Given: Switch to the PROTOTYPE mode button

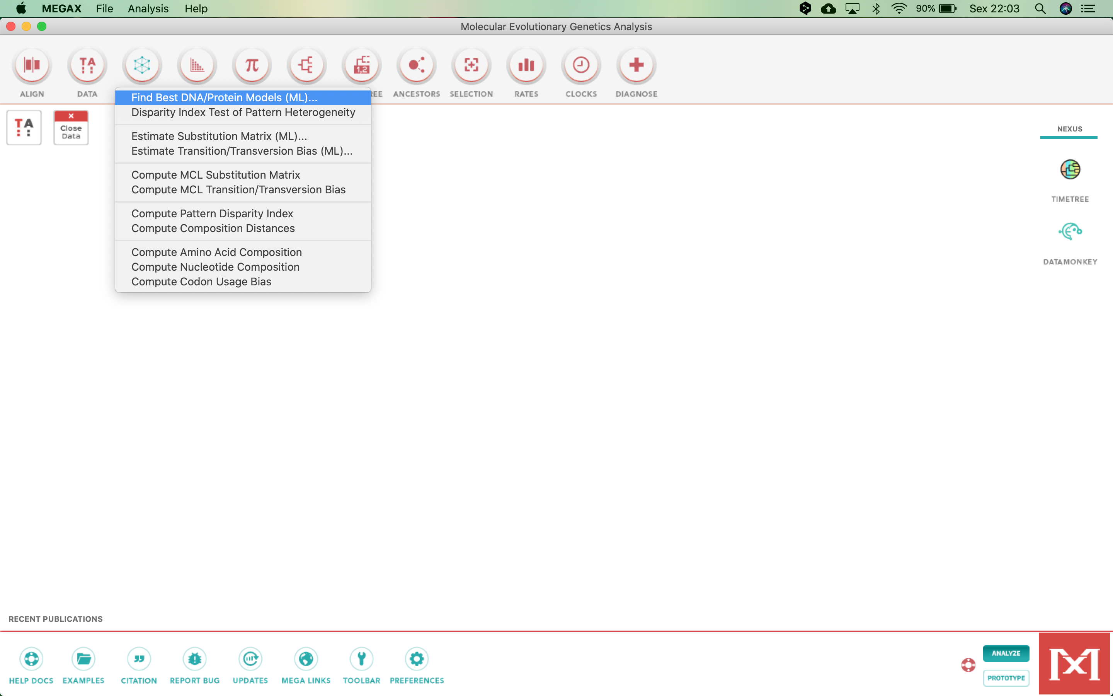Looking at the screenshot, I should click(x=1006, y=678).
